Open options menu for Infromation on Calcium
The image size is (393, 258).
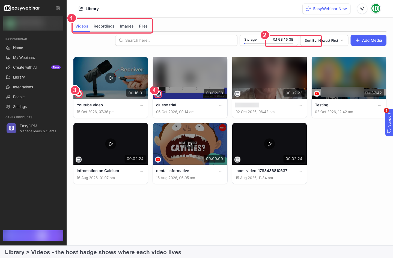pyautogui.click(x=141, y=171)
